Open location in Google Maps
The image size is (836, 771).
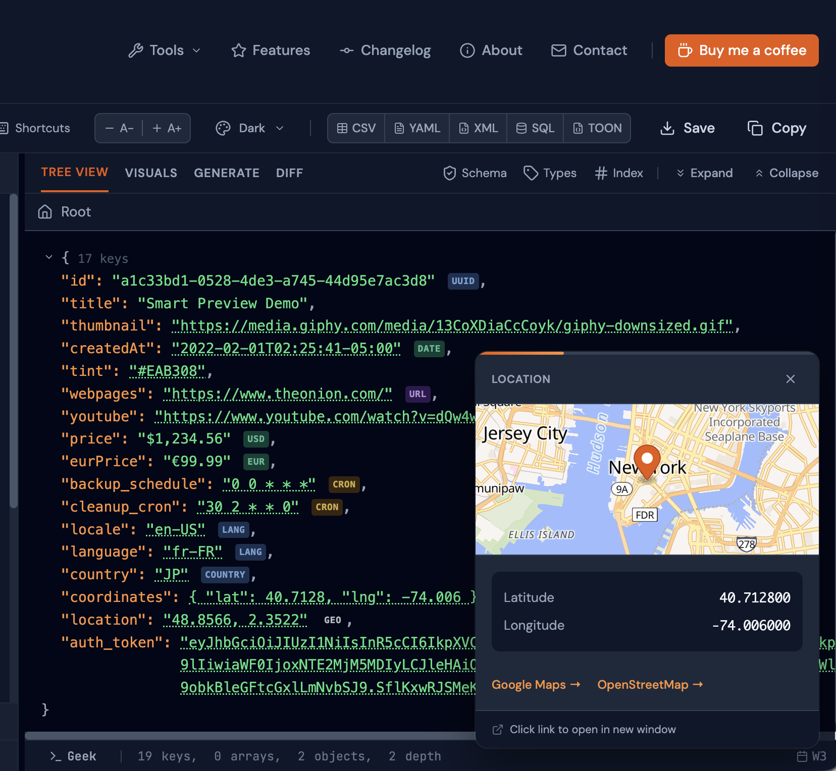535,685
